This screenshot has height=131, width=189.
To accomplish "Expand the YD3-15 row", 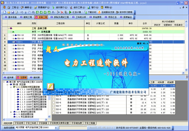I will (x=13, y=49).
